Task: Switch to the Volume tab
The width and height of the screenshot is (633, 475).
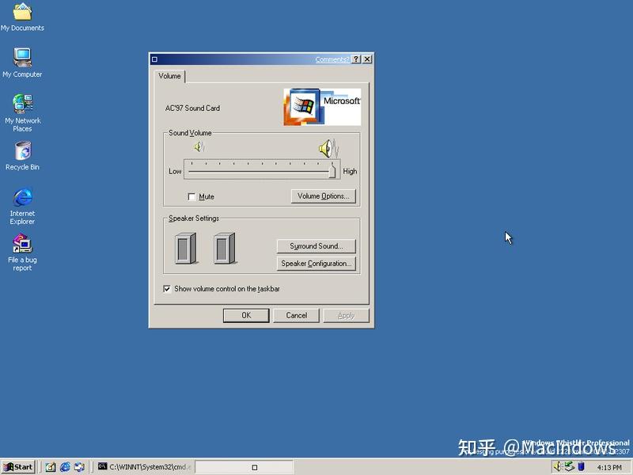Action: pyautogui.click(x=169, y=76)
